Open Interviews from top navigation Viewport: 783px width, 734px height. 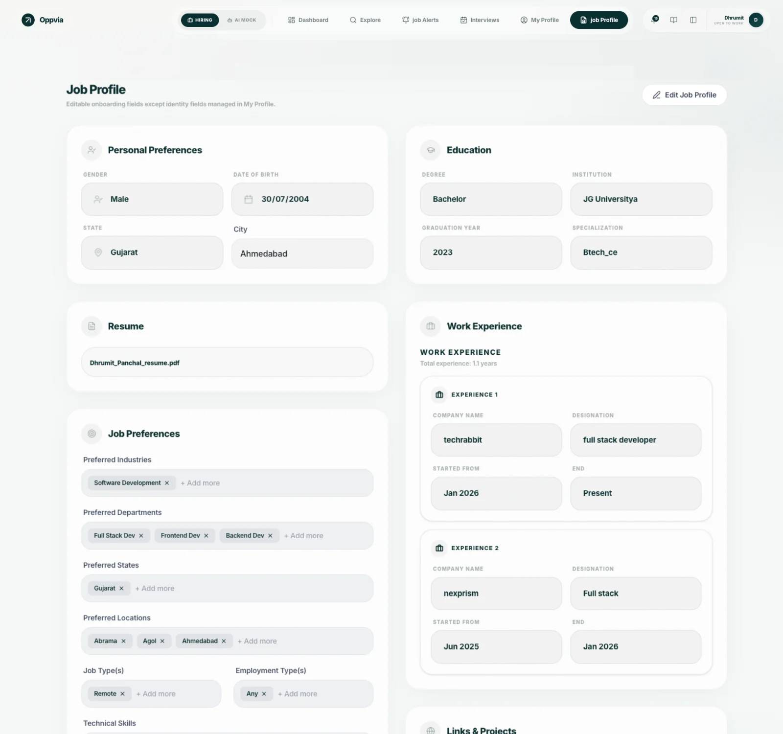480,20
